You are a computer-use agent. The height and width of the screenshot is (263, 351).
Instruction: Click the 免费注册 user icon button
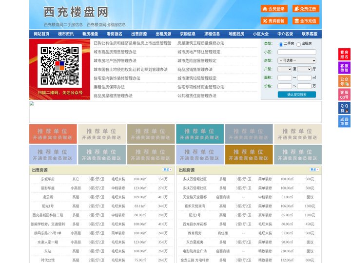click(x=306, y=9)
